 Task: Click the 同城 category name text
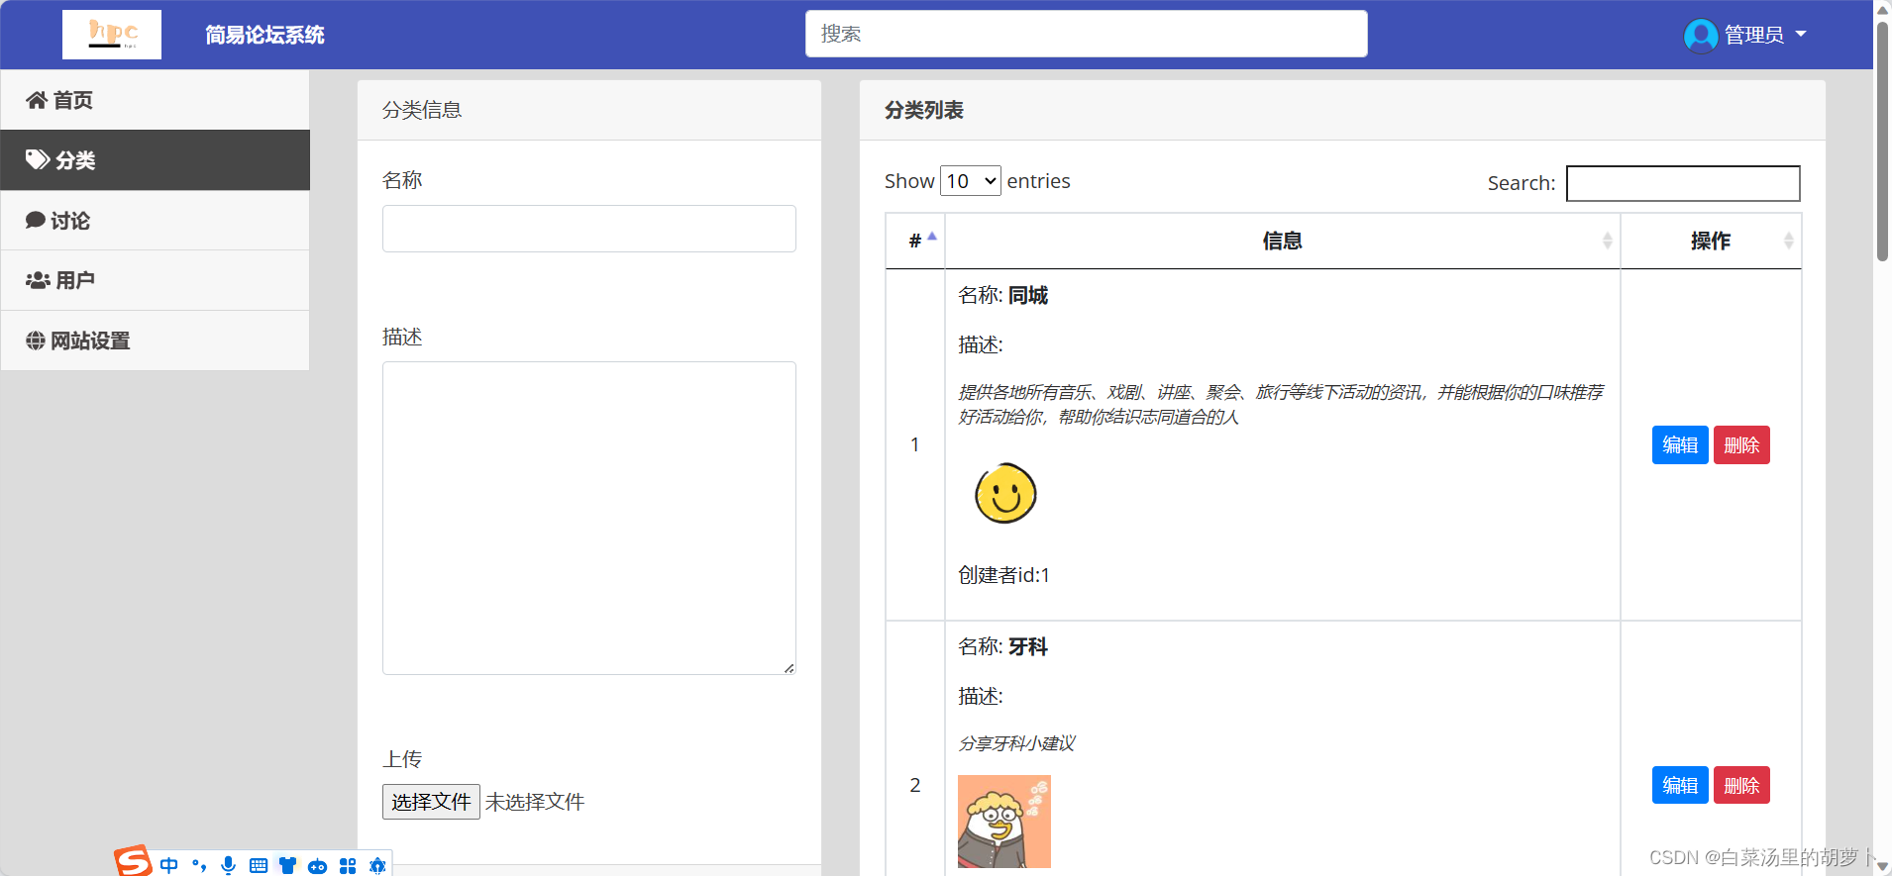click(x=1028, y=295)
